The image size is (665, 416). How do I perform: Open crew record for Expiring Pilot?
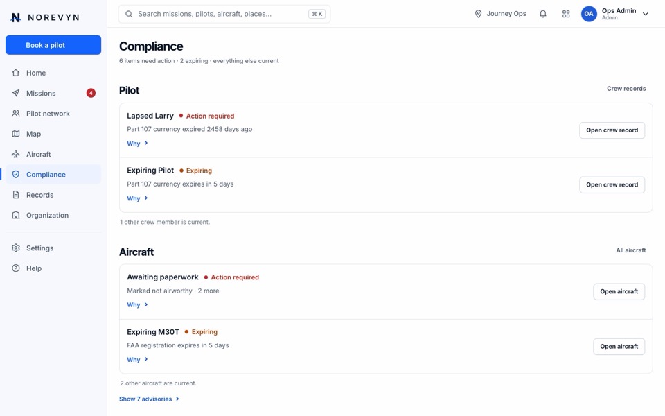point(612,184)
